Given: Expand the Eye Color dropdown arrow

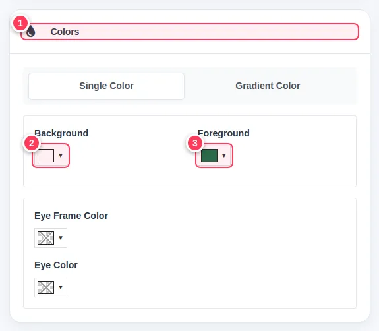Looking at the screenshot, I should coord(61,287).
